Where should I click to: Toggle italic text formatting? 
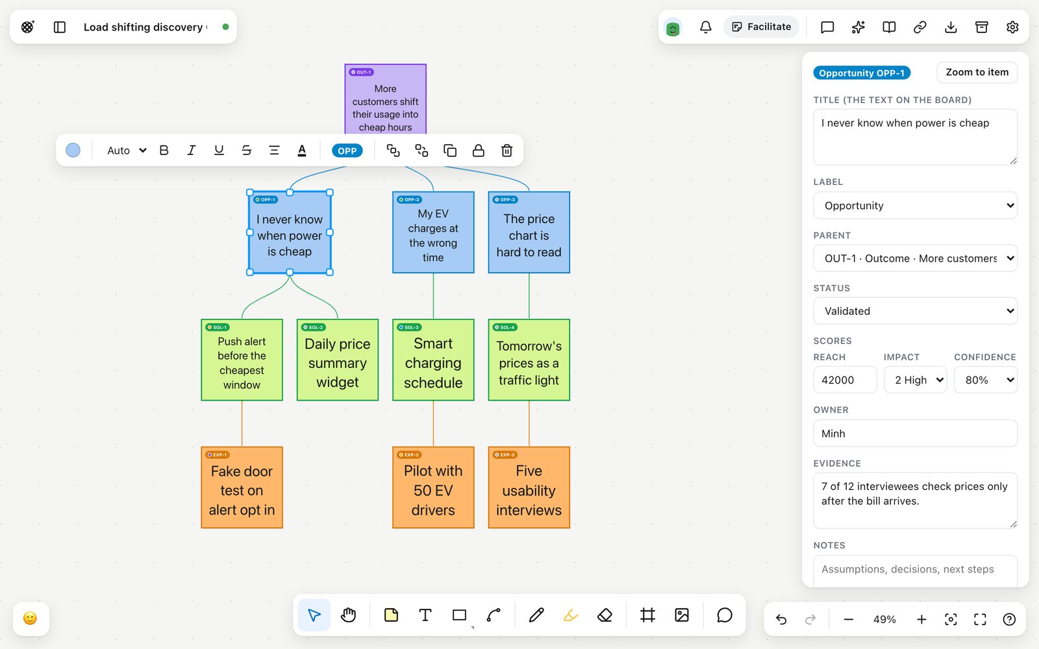click(192, 151)
